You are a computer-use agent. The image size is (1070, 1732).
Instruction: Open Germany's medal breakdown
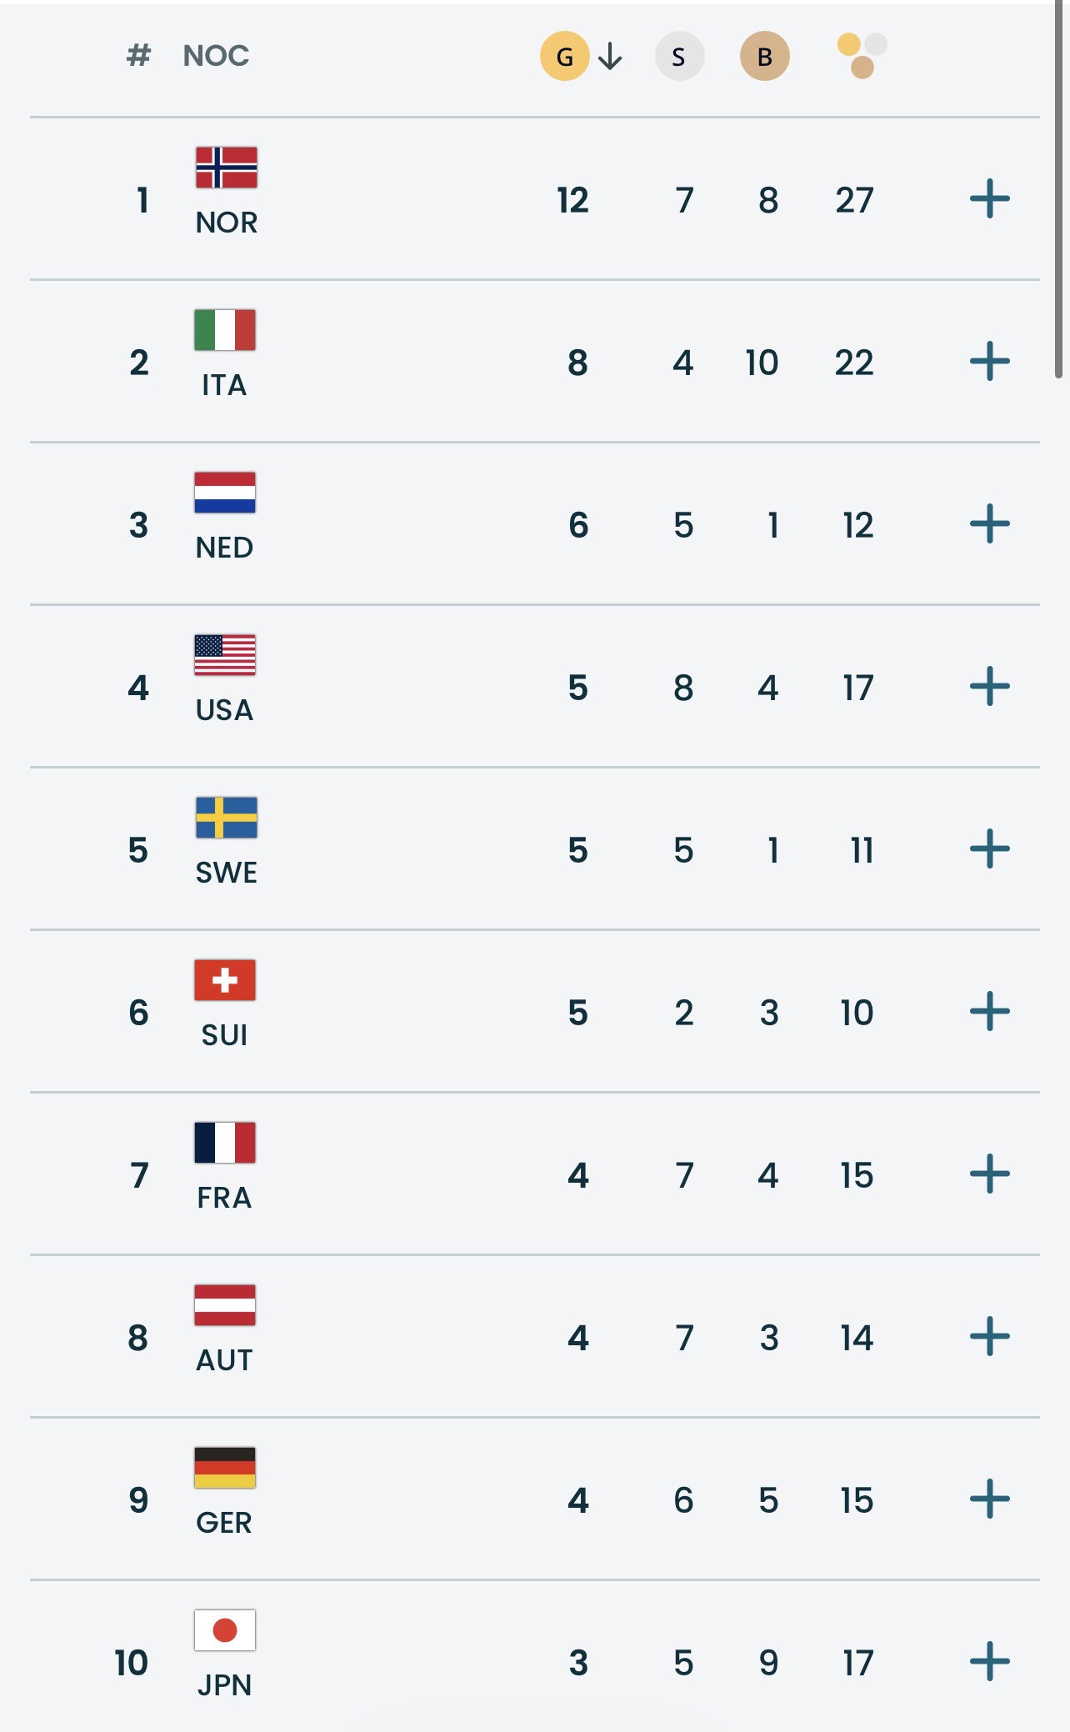tap(989, 1499)
